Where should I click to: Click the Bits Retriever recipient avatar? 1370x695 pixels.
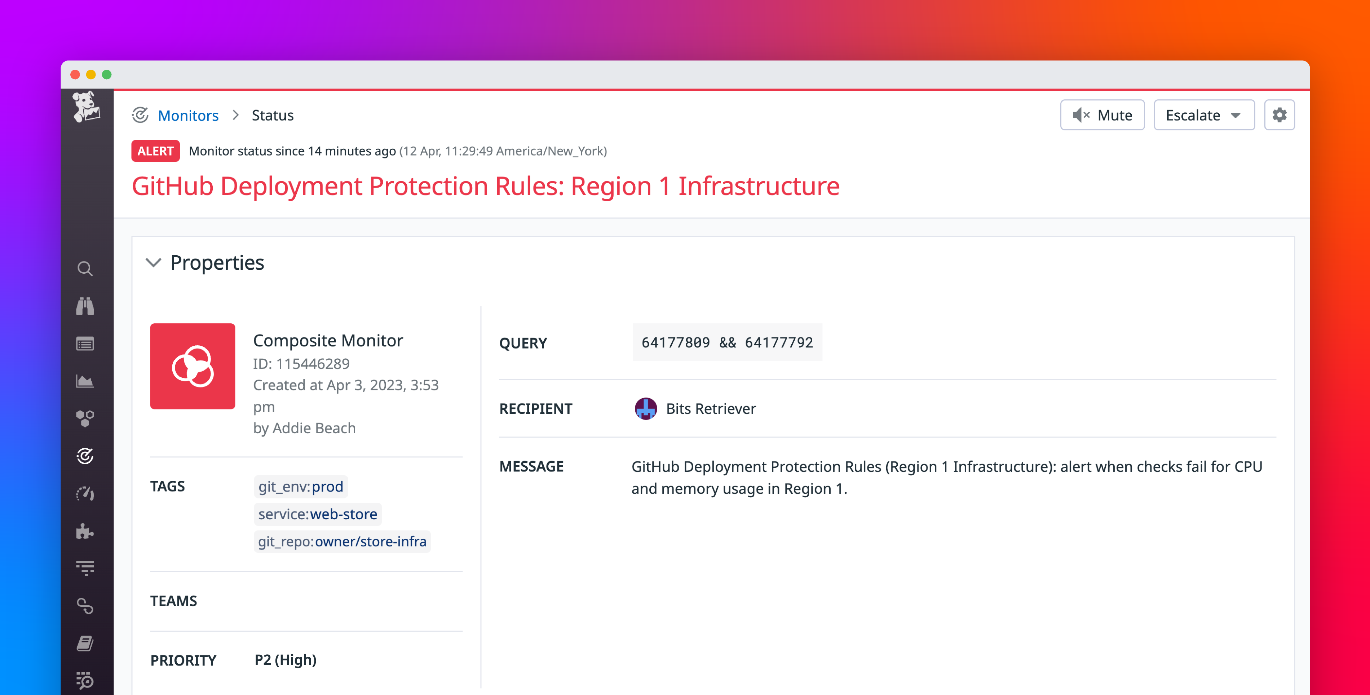[x=645, y=409]
